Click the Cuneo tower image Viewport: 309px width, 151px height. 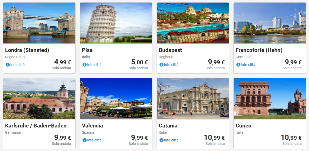click(270, 99)
